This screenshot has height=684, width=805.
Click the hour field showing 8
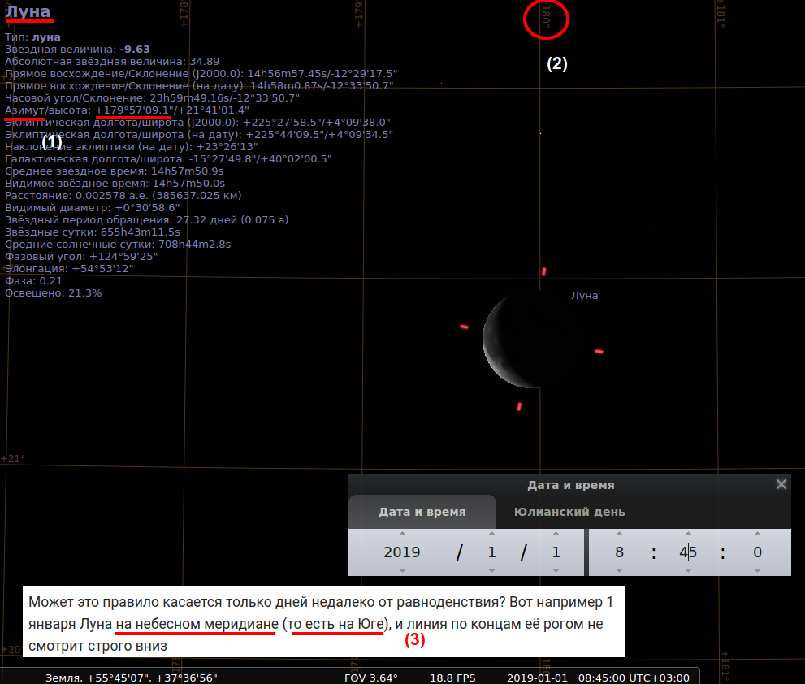tap(619, 552)
